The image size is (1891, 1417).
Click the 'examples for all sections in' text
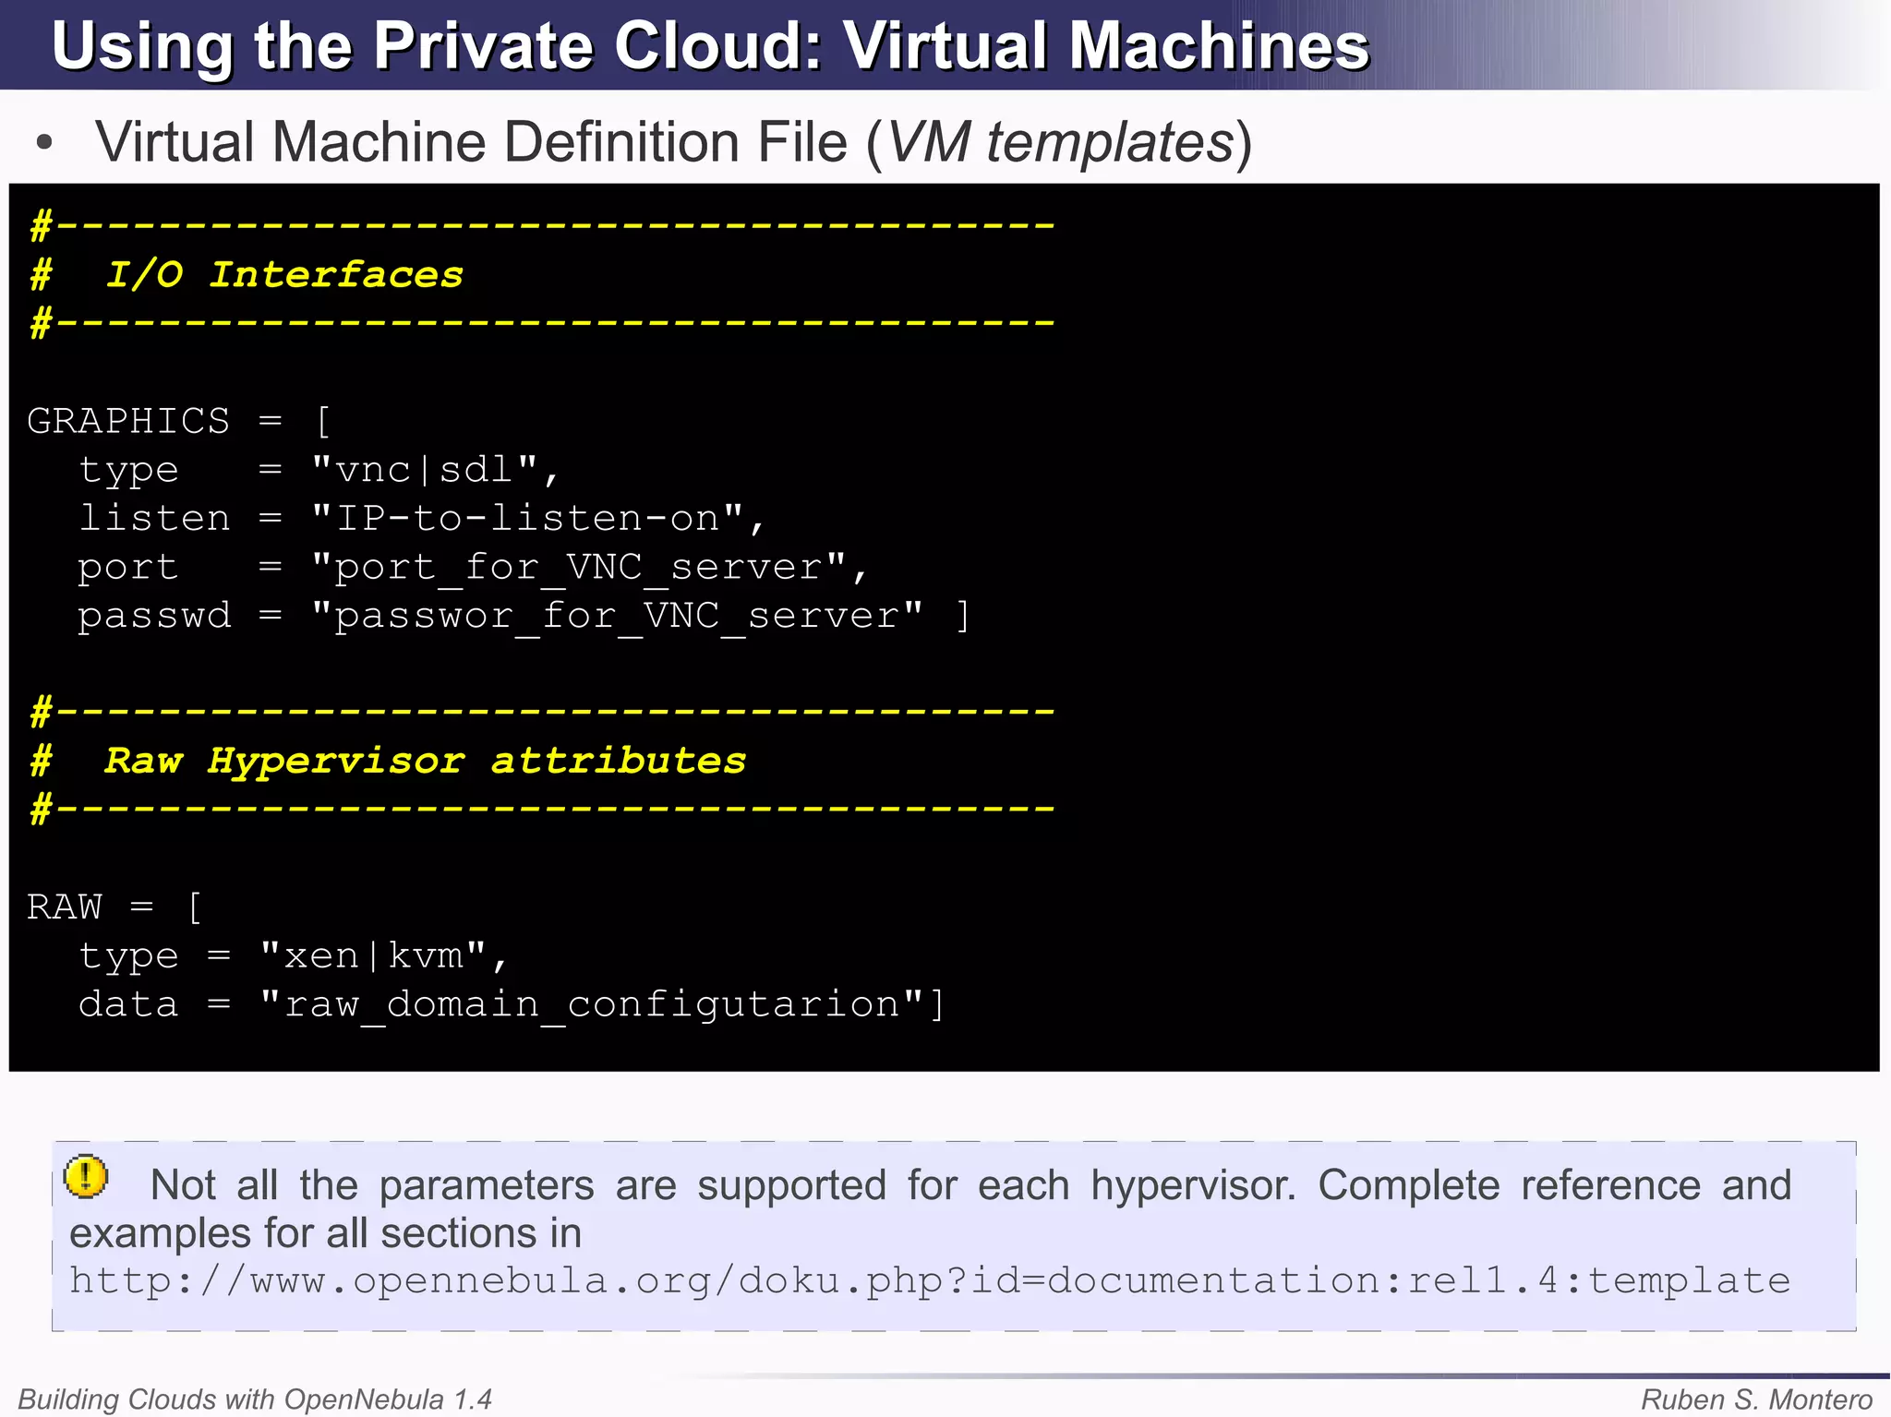(325, 1233)
